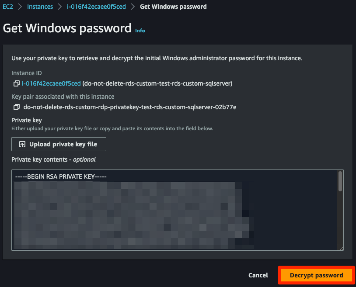The height and width of the screenshot is (287, 356).
Task: Open the Info link beside the heading
Action: (140, 31)
